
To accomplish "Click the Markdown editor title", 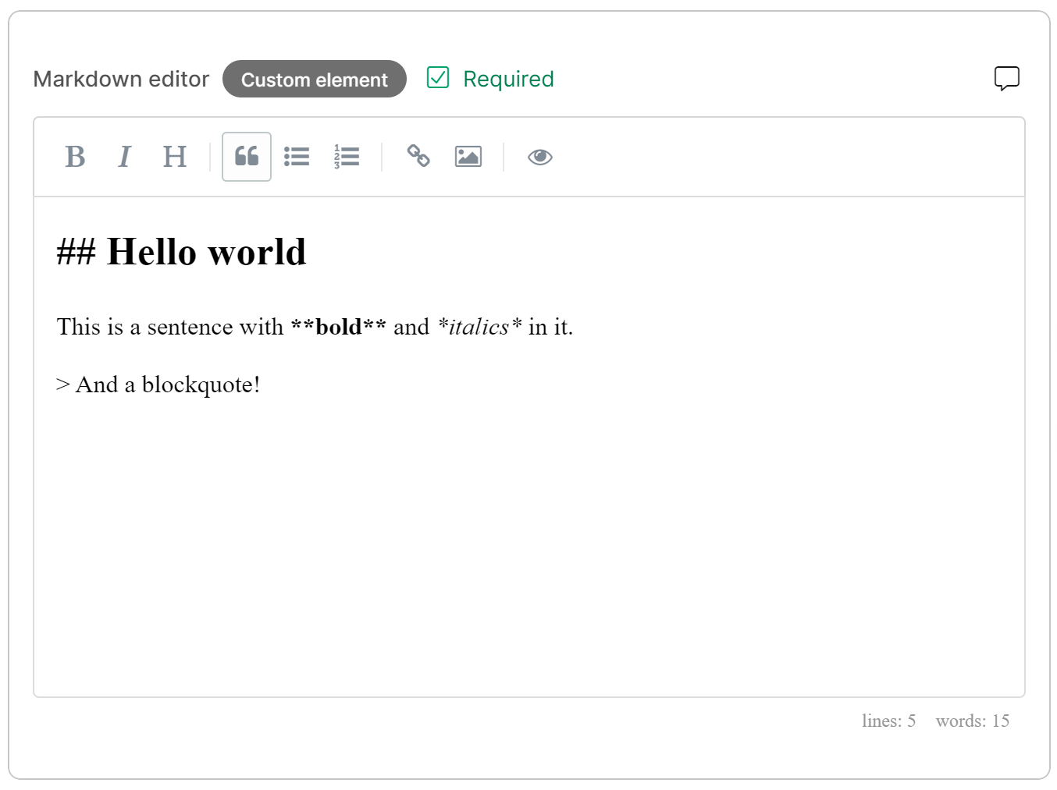I will [121, 79].
